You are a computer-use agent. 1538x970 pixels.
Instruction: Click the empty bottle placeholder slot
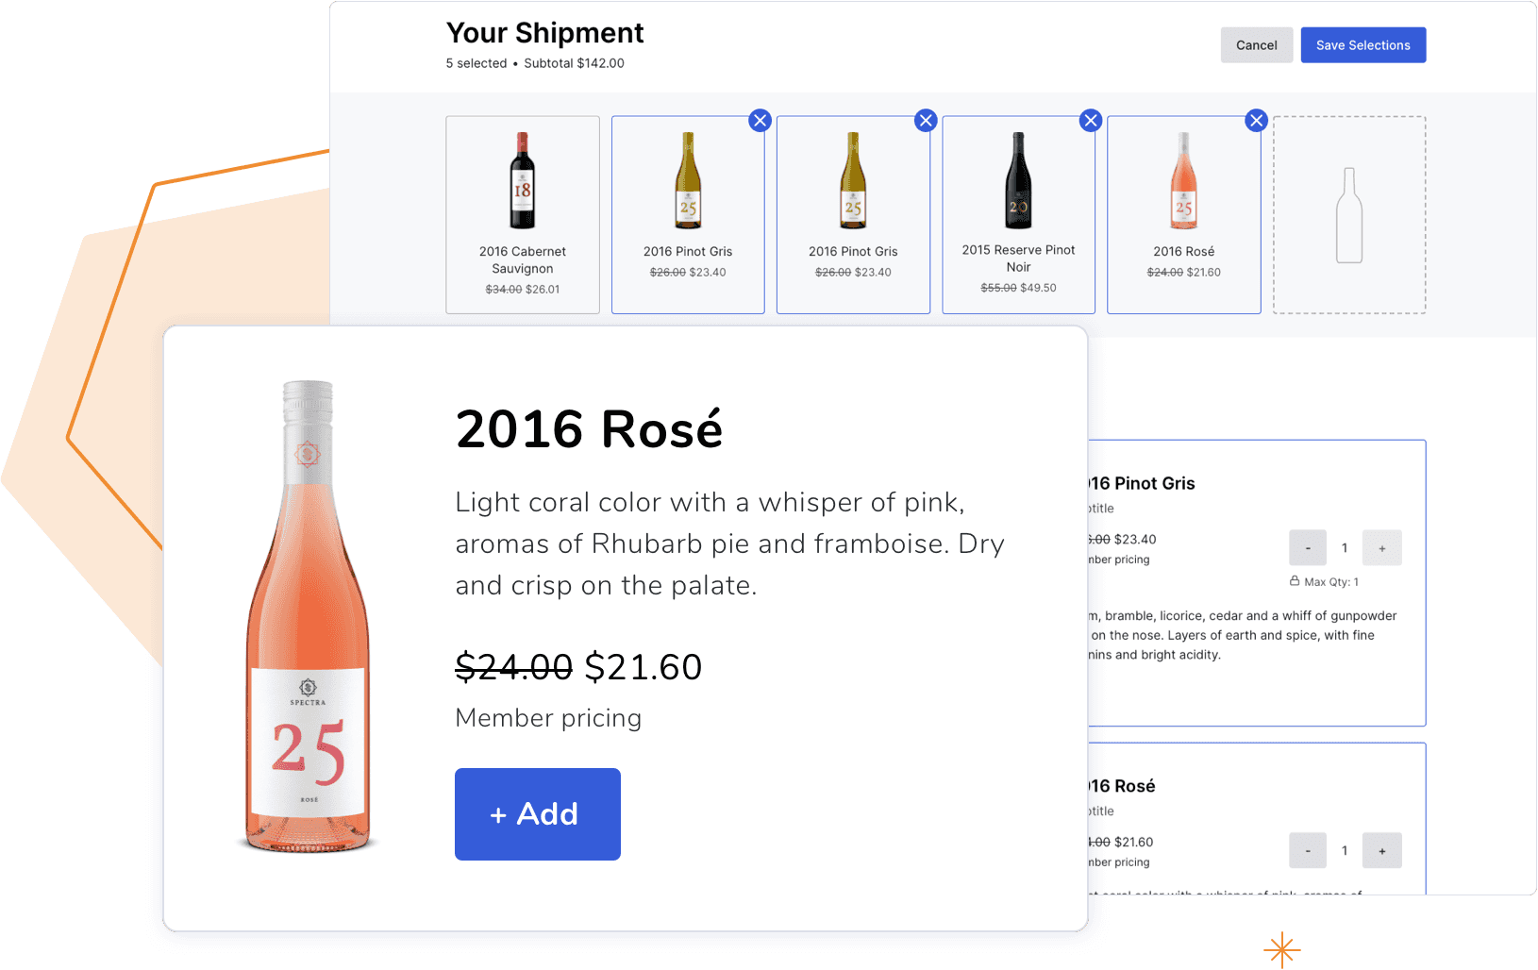click(1349, 215)
